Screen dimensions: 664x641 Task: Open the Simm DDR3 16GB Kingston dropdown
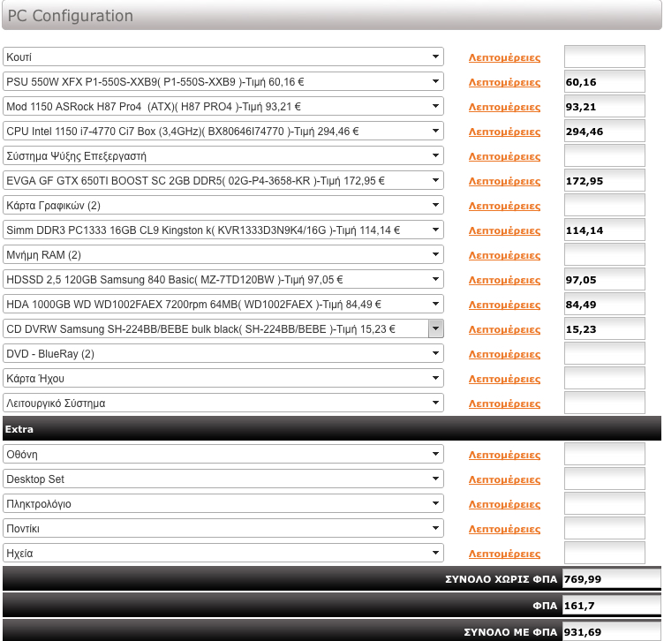pos(223,230)
